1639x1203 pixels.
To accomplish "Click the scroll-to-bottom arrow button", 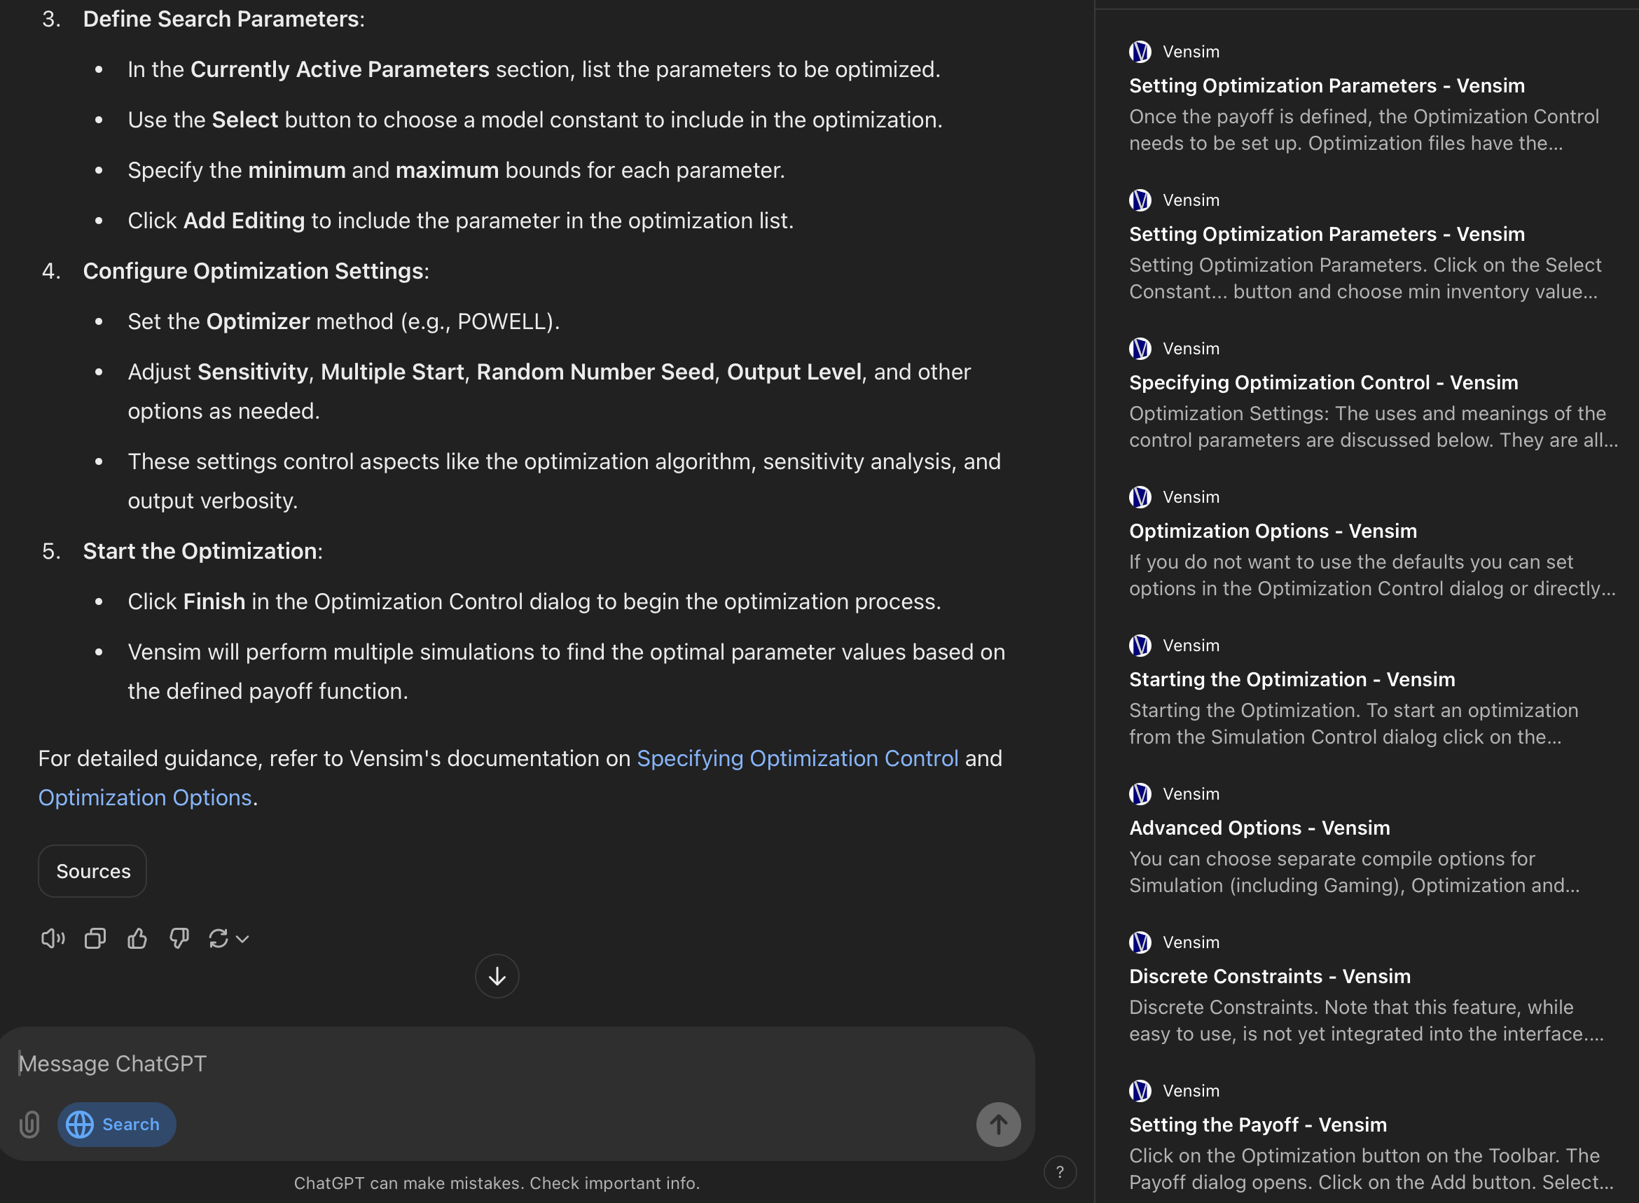I will [x=497, y=976].
